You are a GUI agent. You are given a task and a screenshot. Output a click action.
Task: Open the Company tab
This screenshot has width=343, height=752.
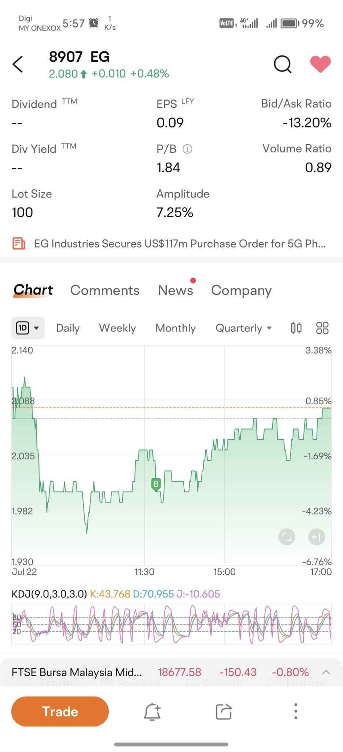coord(241,290)
